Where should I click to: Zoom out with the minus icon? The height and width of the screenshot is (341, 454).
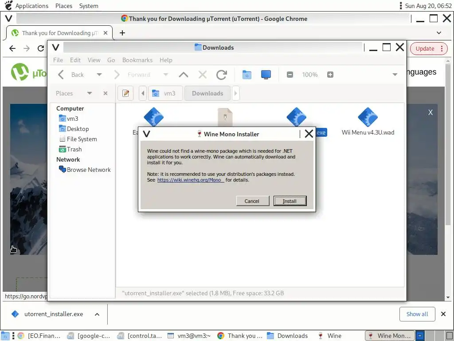pyautogui.click(x=290, y=75)
